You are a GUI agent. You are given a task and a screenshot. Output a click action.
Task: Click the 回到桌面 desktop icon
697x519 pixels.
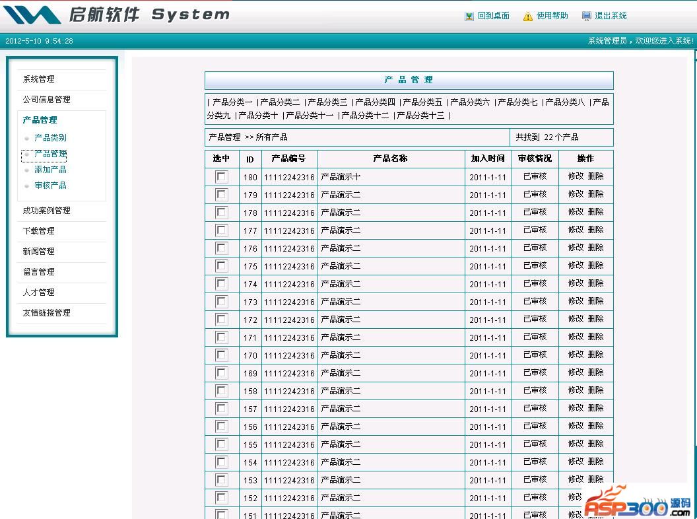point(469,17)
